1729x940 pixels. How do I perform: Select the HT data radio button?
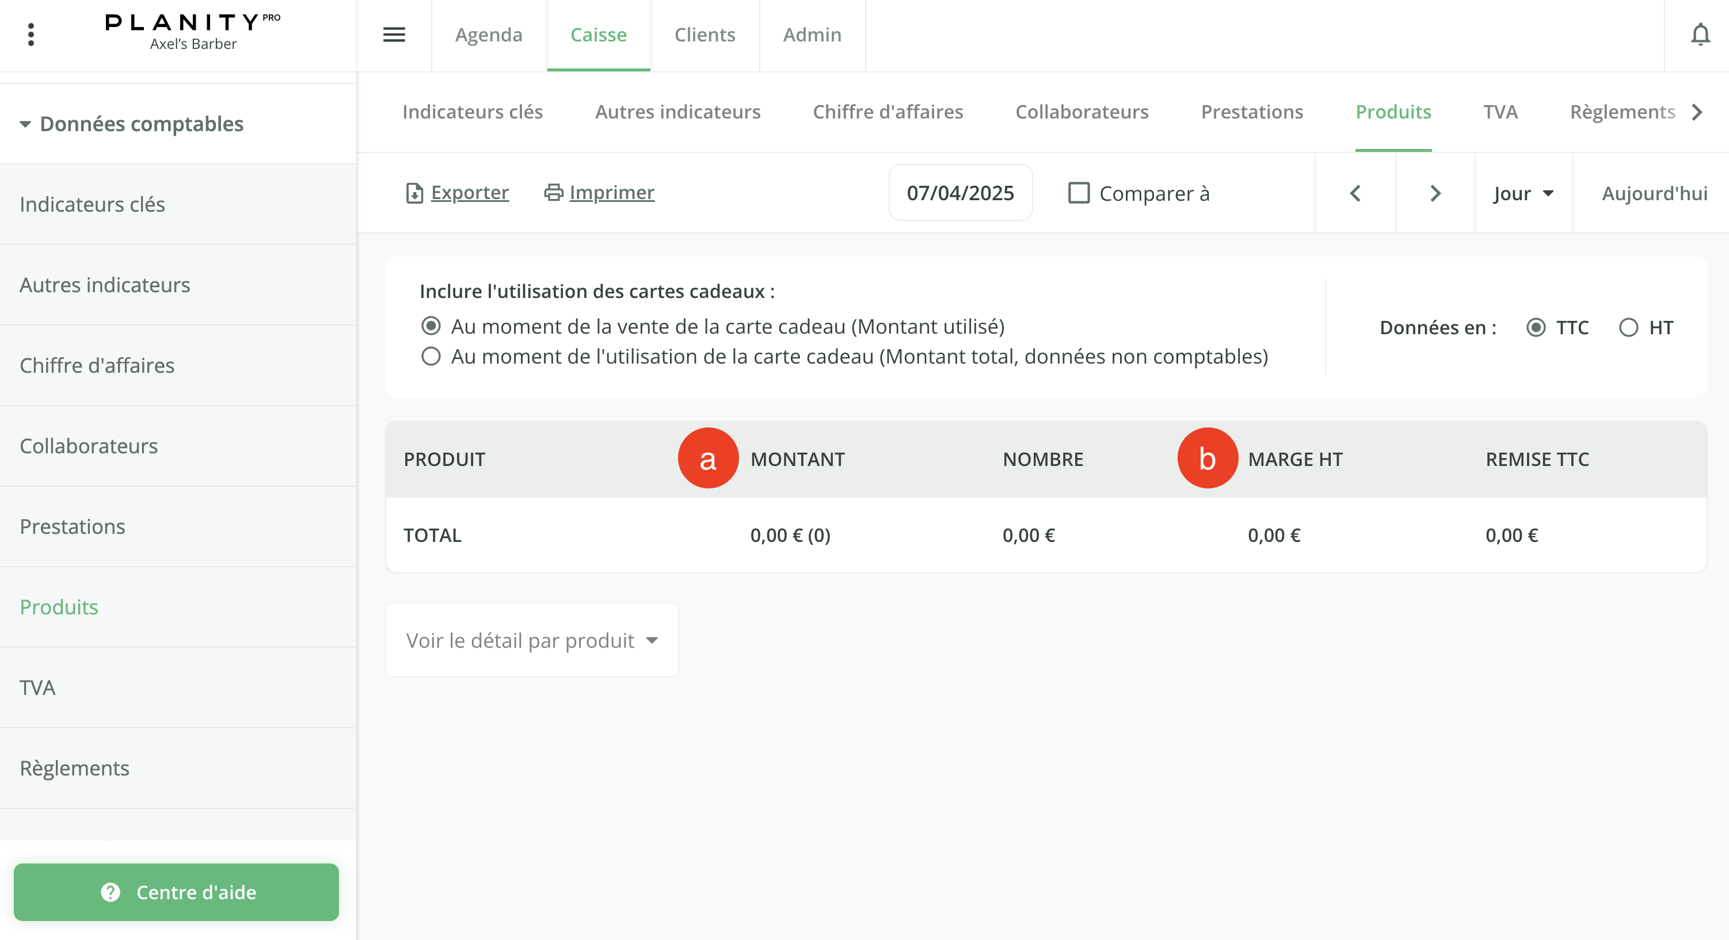(1628, 327)
